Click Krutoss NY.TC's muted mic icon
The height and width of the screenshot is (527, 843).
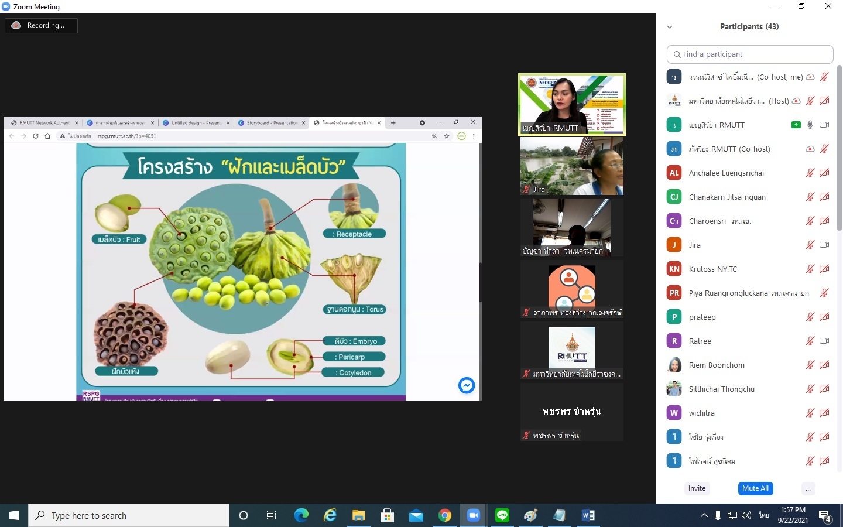(810, 269)
